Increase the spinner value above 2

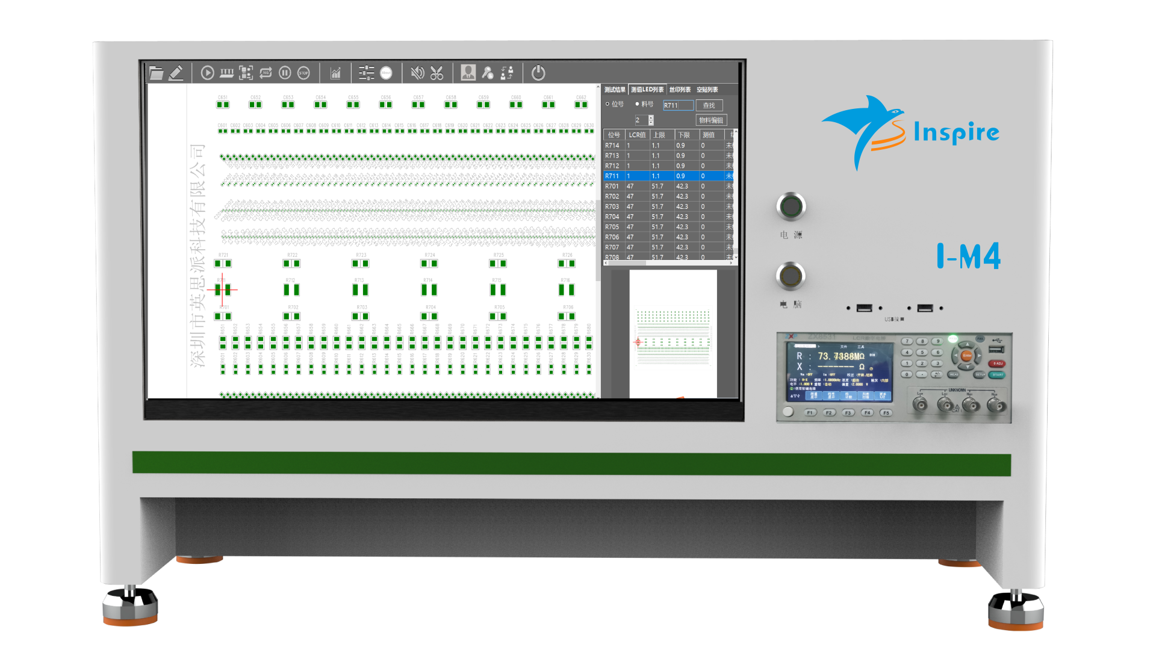[651, 117]
